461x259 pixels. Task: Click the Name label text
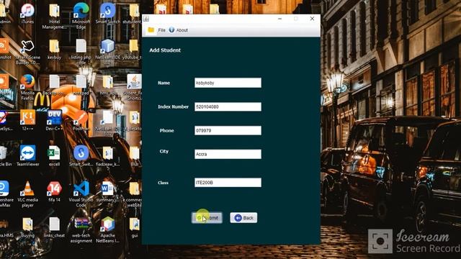[x=164, y=83]
